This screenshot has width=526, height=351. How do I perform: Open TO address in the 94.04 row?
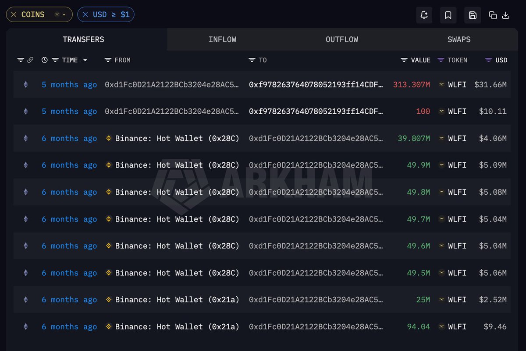[x=316, y=326]
